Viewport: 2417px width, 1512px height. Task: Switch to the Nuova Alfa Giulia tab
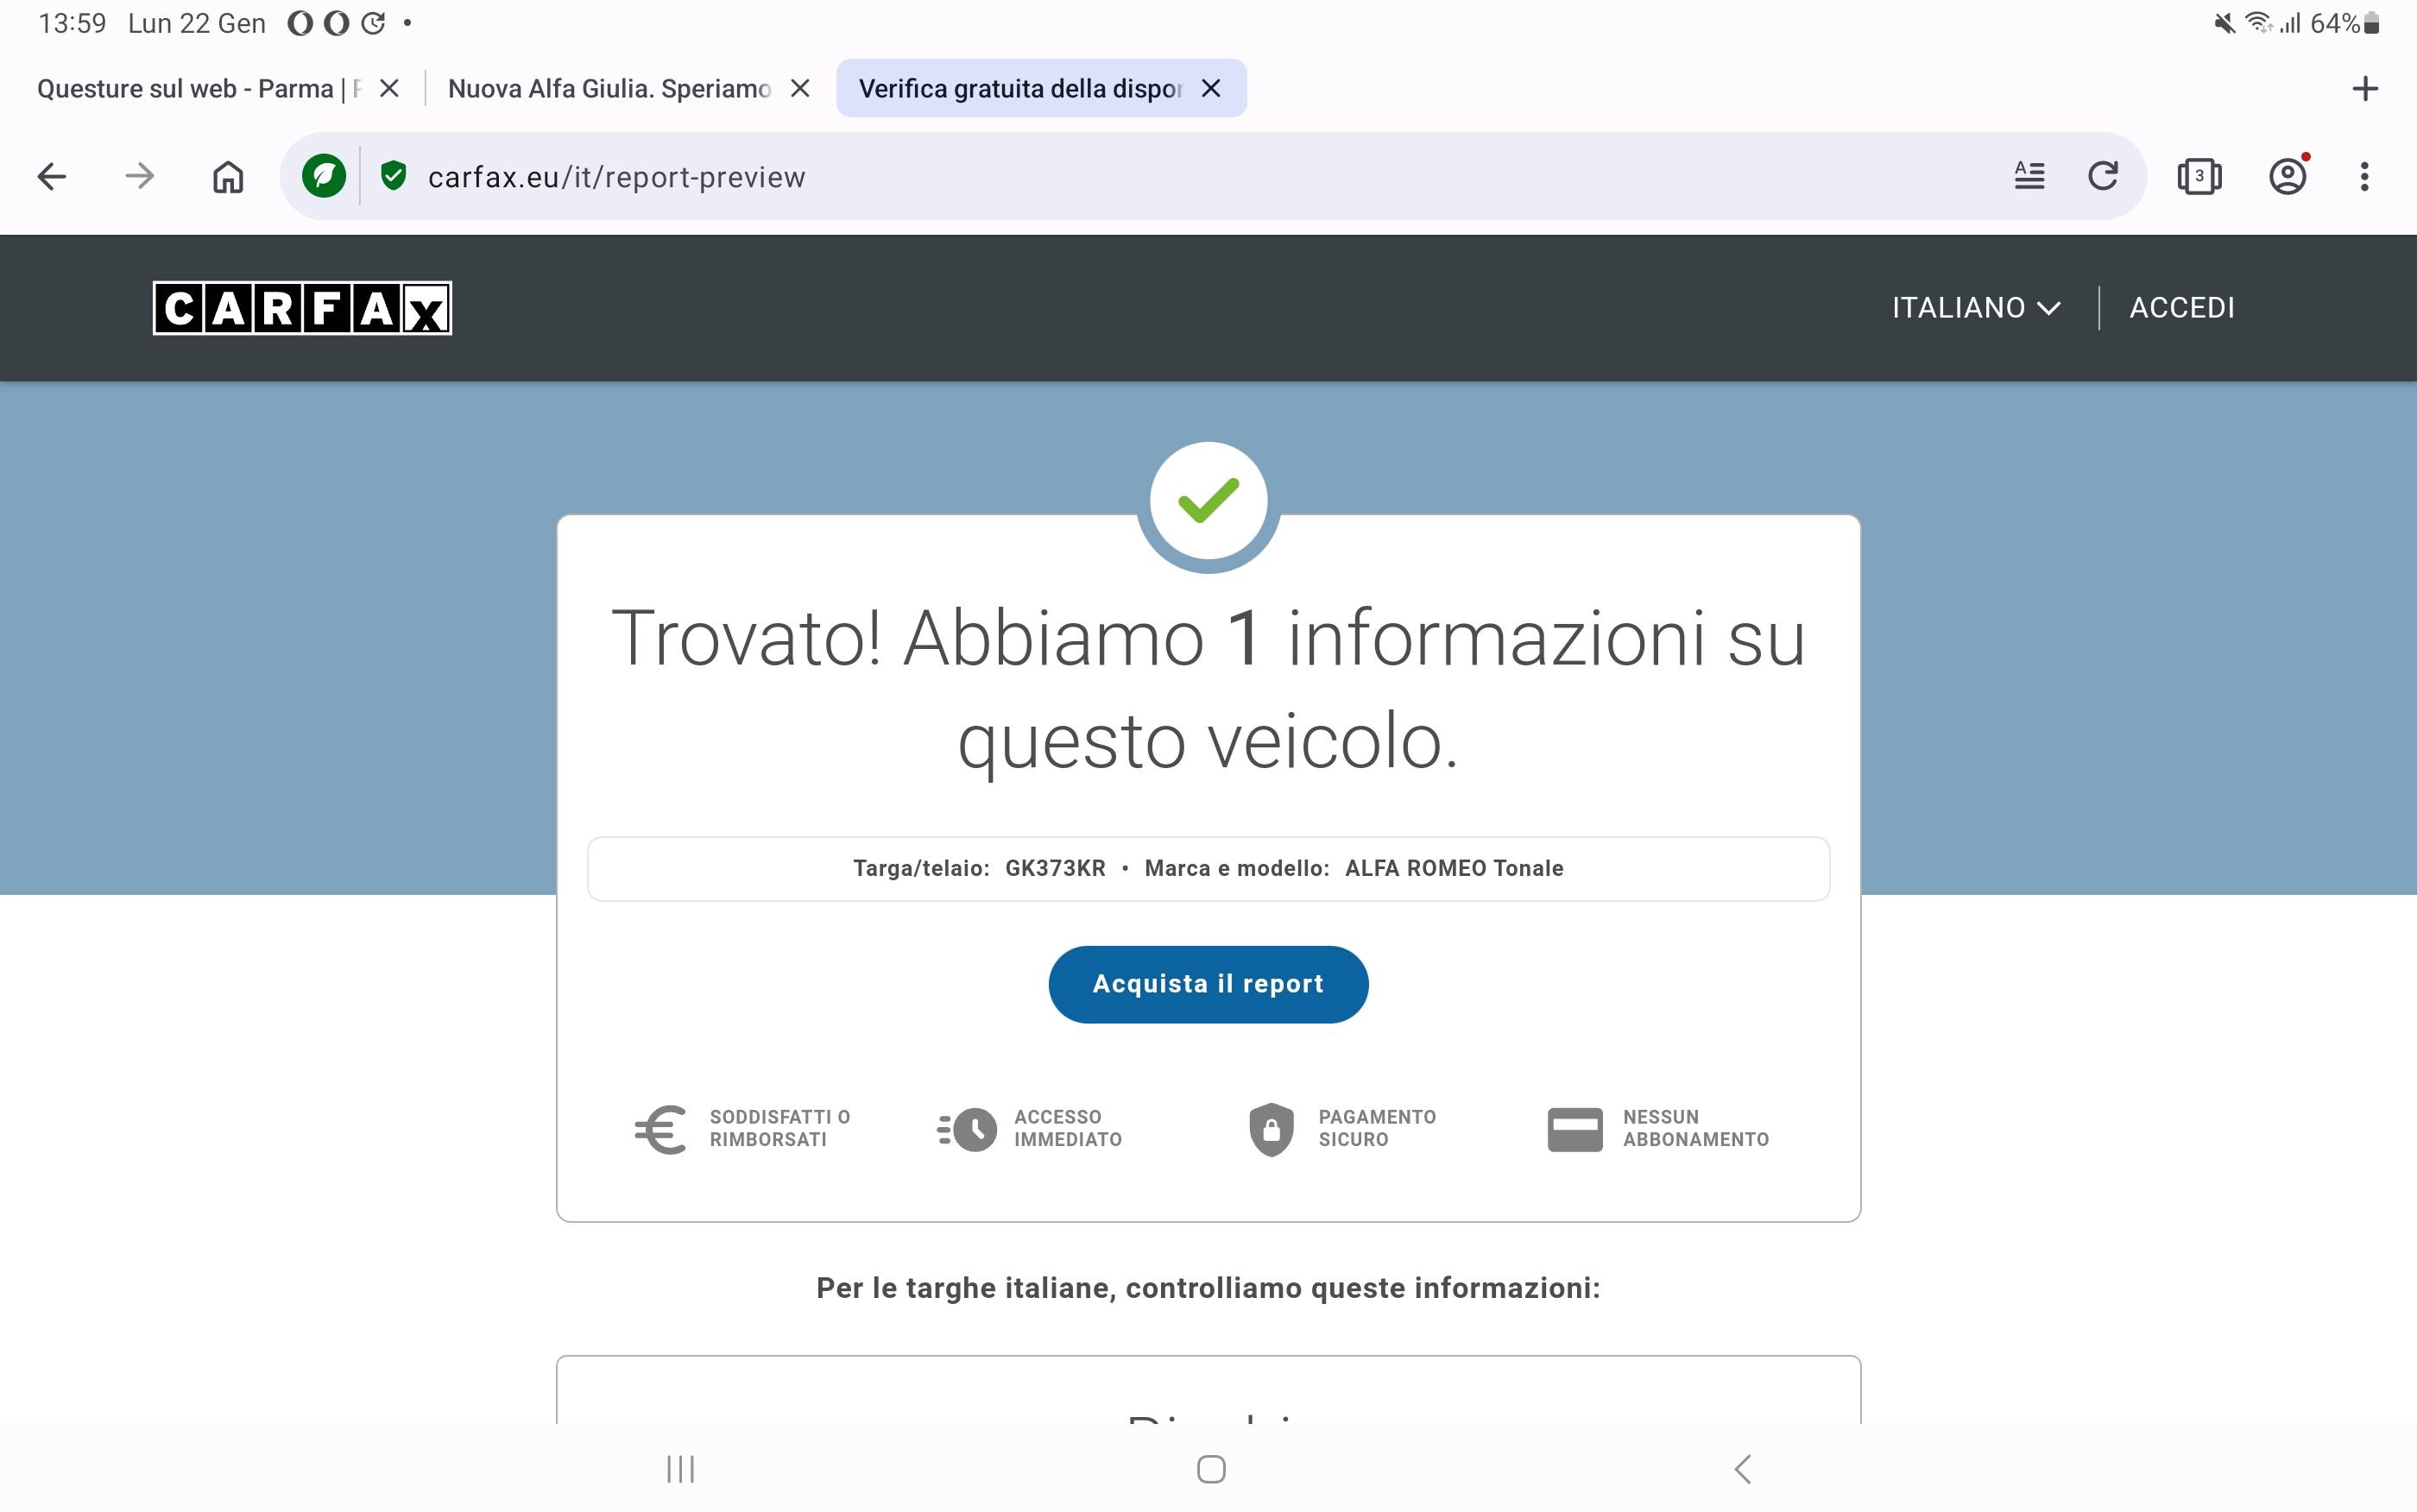pyautogui.click(x=609, y=89)
